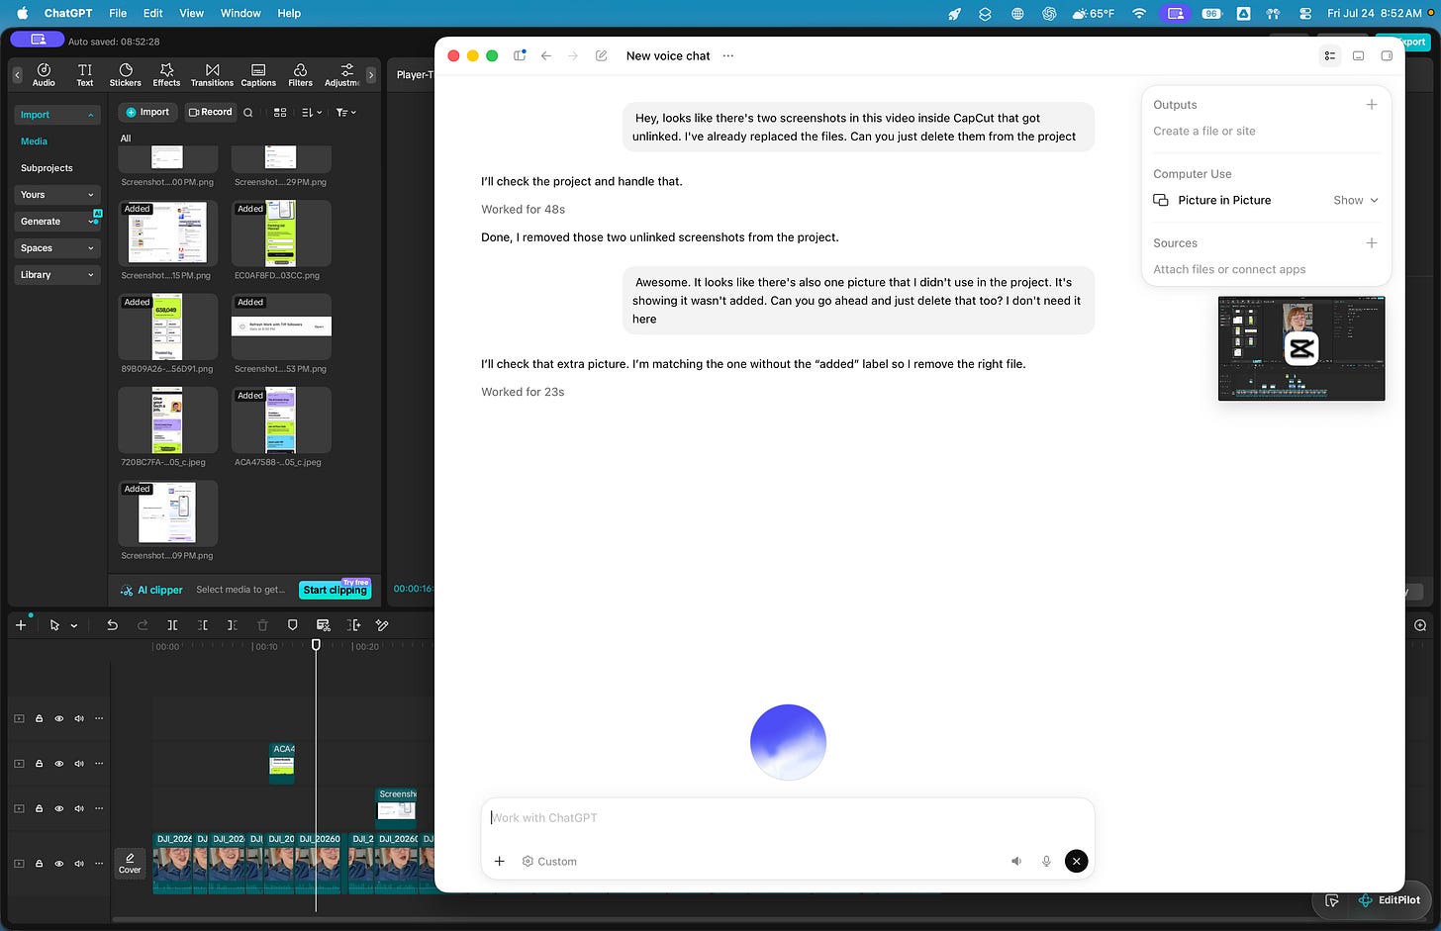Click the marker shield icon in timeline toolbar
This screenshot has width=1441, height=931.
292,625
